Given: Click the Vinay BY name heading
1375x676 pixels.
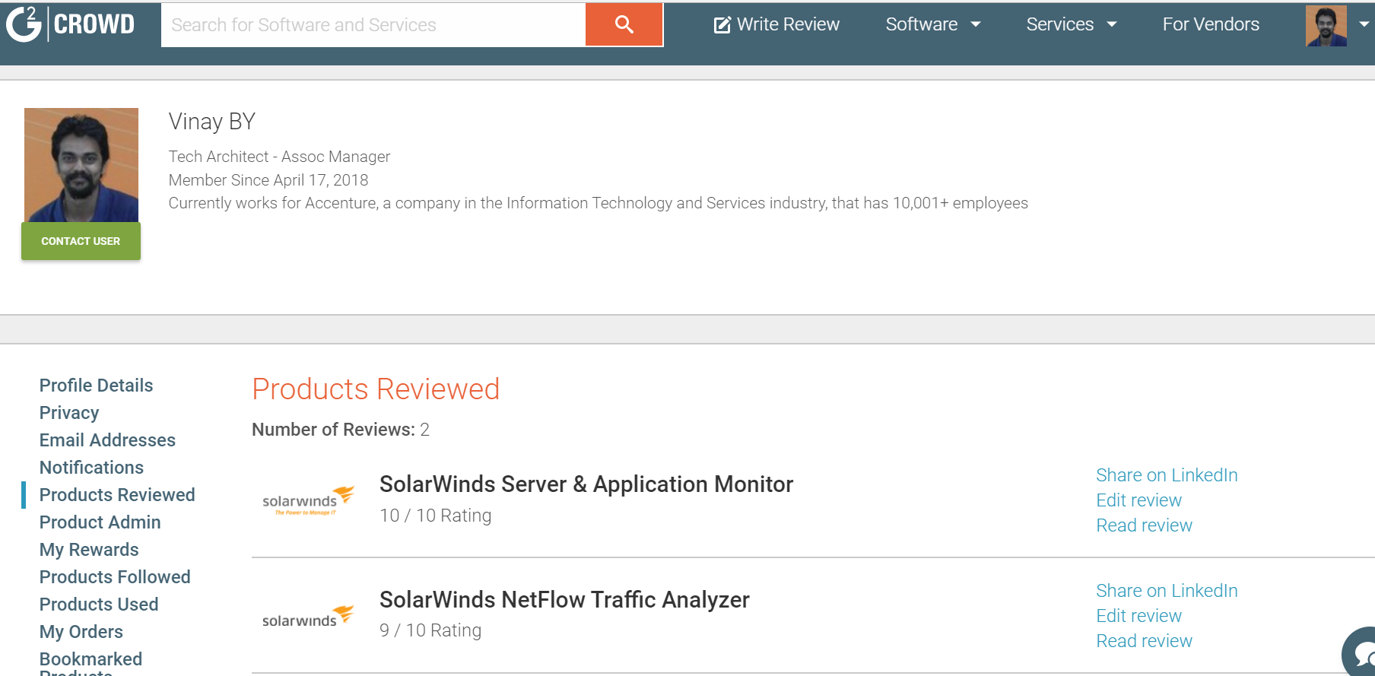Looking at the screenshot, I should (212, 122).
